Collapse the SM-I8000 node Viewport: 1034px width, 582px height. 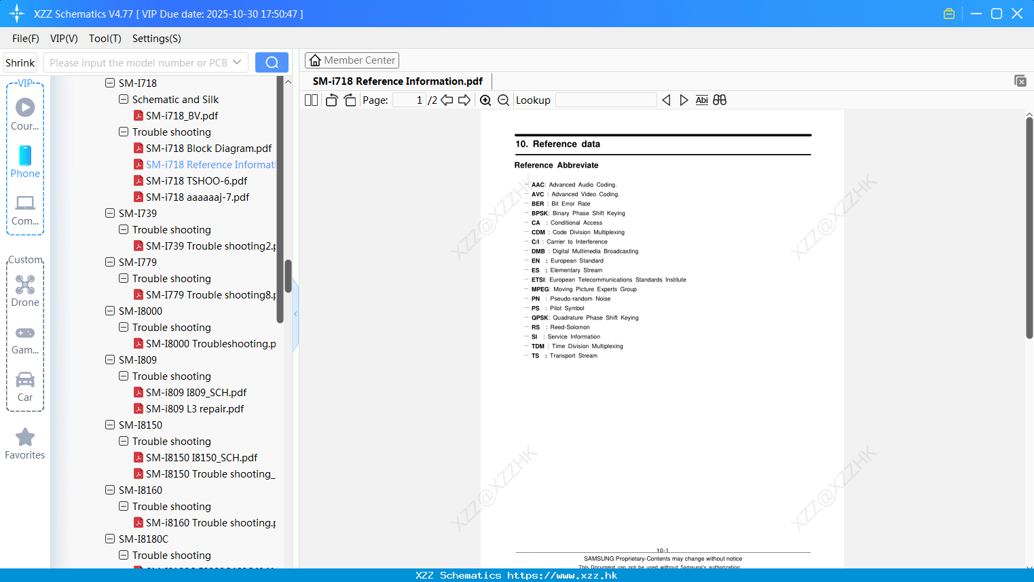point(110,311)
